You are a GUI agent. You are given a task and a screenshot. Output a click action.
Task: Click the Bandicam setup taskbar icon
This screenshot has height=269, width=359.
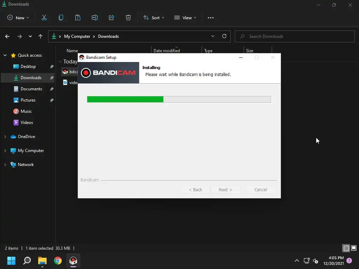[x=73, y=261]
